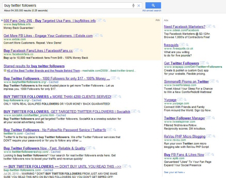Open Starred results for buy twitter followers
The height and width of the screenshot is (178, 226).
(34, 66)
